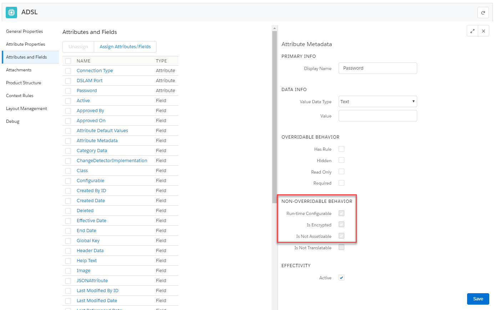Check the Read Only option
The height and width of the screenshot is (310, 496).
341,171
